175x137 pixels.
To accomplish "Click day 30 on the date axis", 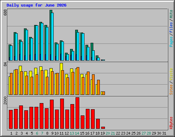I will point(159,133).
